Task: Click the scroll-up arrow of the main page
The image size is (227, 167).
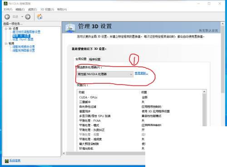Action: pyautogui.click(x=222, y=24)
